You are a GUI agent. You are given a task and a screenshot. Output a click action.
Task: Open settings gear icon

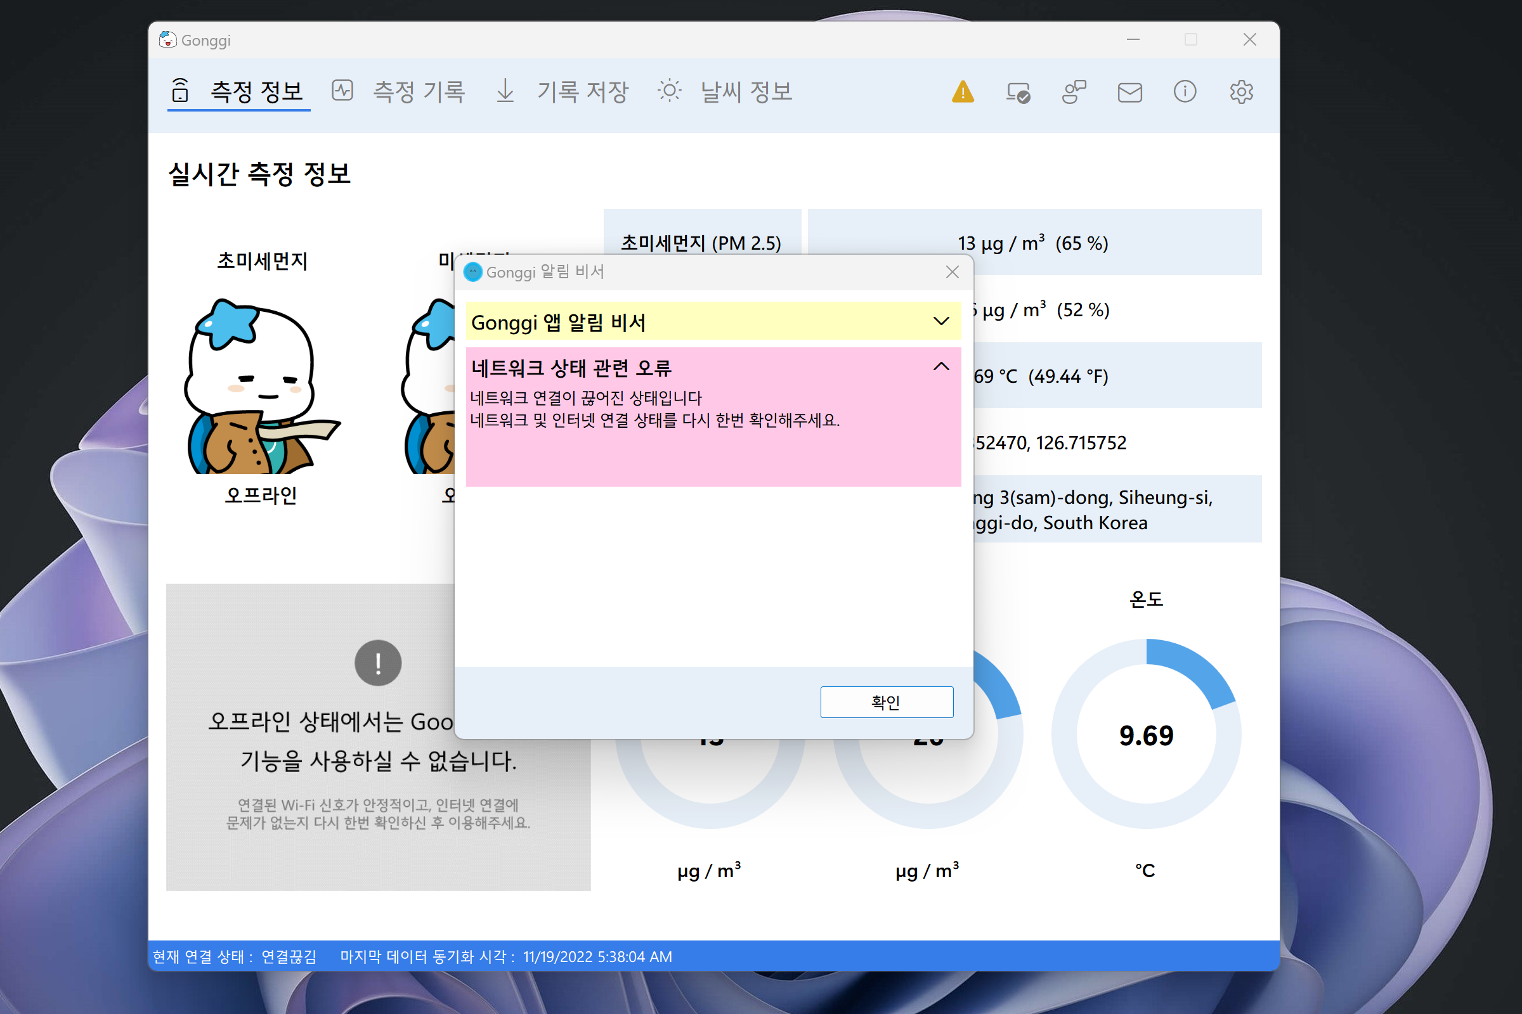tap(1241, 92)
